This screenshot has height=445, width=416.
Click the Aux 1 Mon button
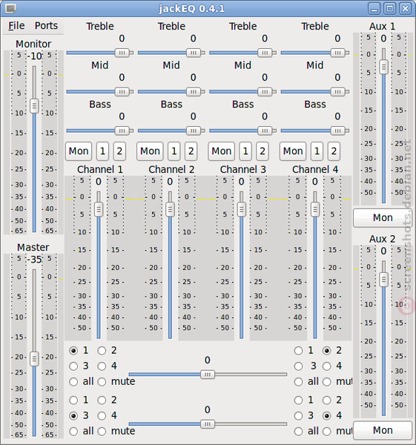click(x=383, y=218)
